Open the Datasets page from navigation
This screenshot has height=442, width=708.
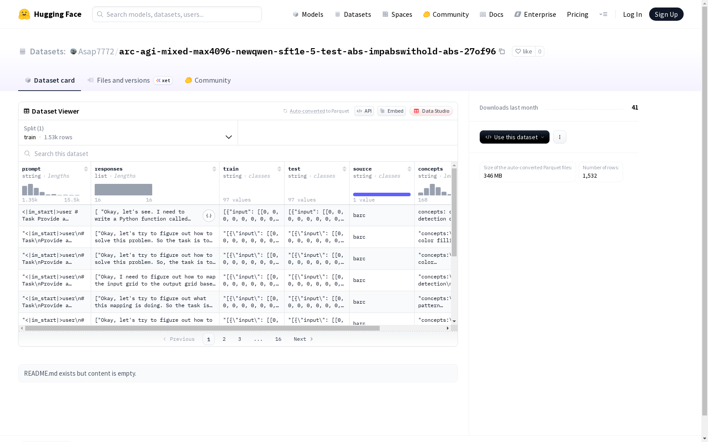coord(353,14)
